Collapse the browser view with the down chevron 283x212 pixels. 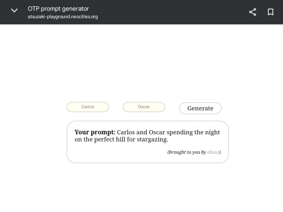(14, 10)
